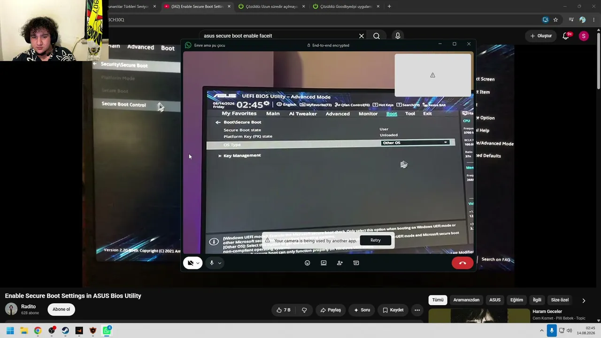
Task: Click the self-view camera preview tile
Action: point(433,75)
